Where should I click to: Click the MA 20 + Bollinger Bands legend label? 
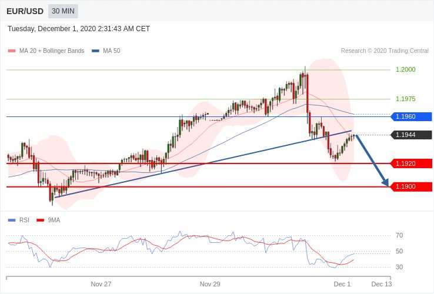pos(52,51)
